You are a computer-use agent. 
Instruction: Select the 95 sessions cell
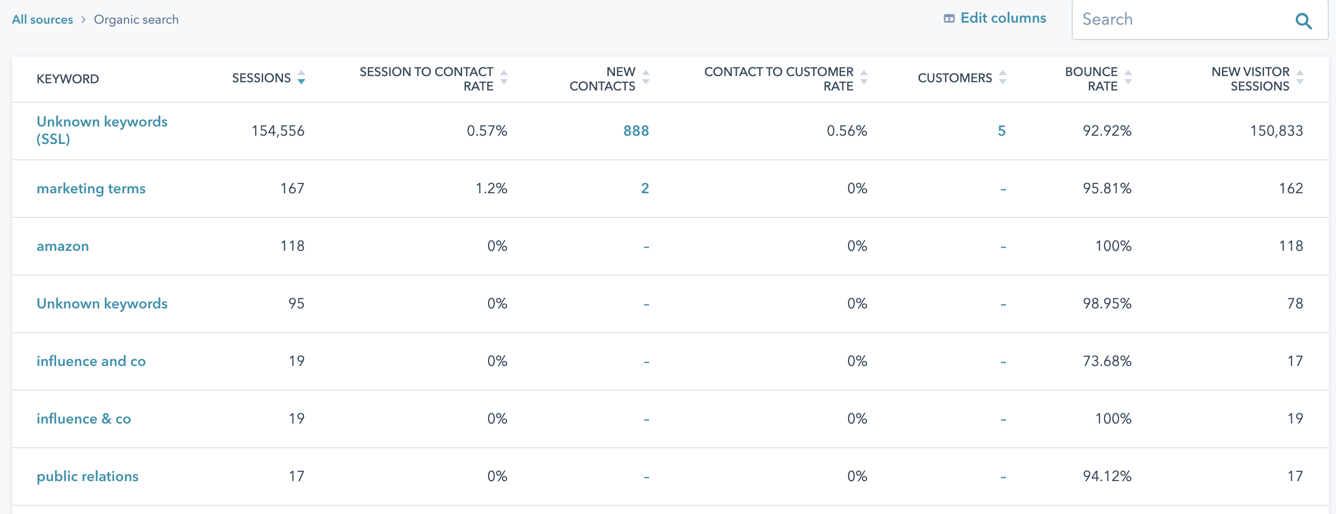tap(297, 303)
